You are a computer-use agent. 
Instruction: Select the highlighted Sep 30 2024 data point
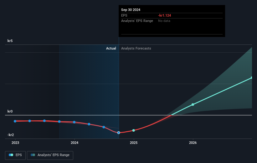click(x=119, y=133)
